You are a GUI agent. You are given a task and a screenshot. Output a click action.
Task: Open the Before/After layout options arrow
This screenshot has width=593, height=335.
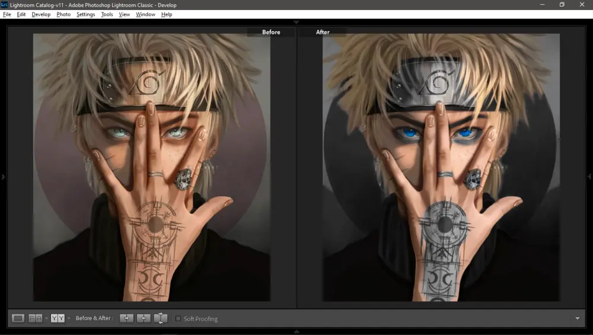(68, 318)
